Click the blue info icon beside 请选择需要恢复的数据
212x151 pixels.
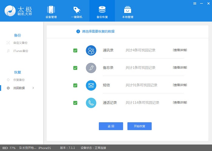coord(78,31)
